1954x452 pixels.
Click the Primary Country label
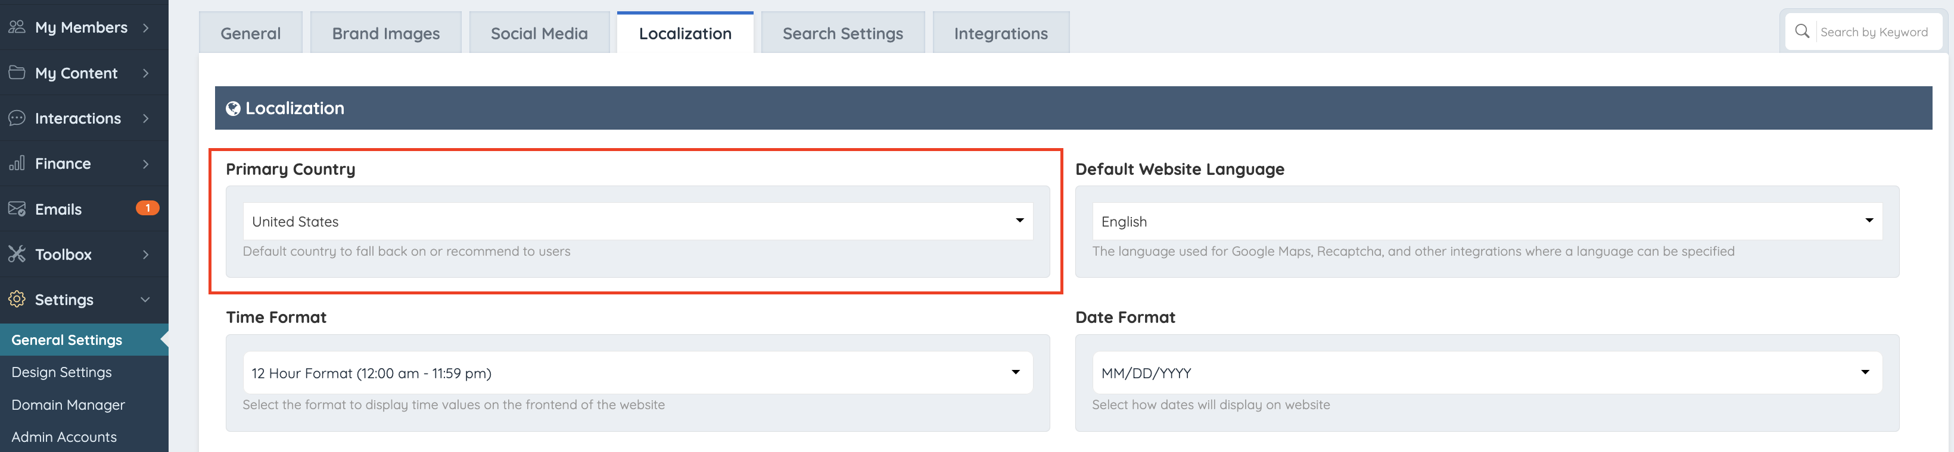point(291,169)
